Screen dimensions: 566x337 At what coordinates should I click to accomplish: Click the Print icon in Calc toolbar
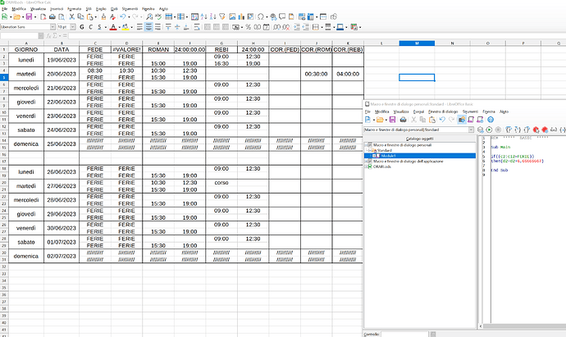[52, 16]
